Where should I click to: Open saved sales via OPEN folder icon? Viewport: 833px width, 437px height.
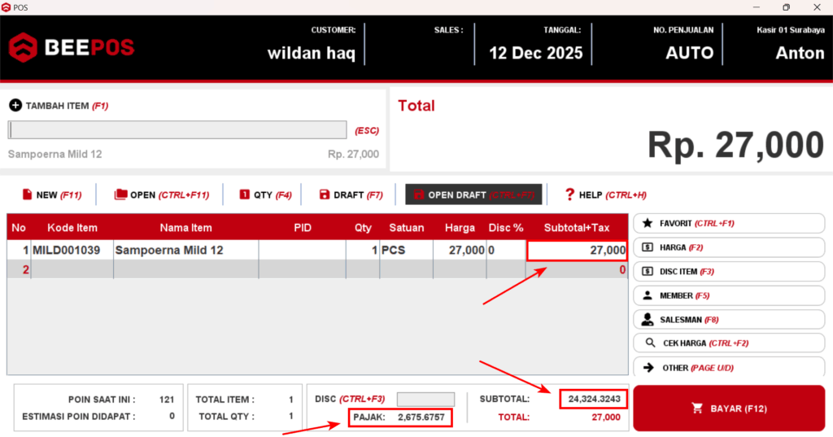[120, 194]
